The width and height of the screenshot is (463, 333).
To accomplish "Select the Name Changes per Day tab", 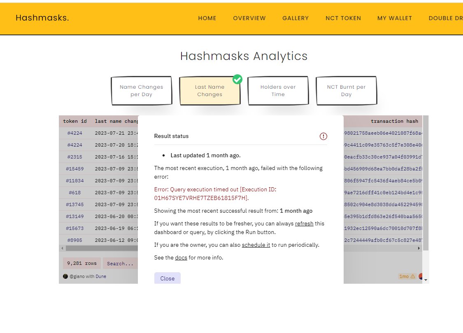I will (142, 90).
